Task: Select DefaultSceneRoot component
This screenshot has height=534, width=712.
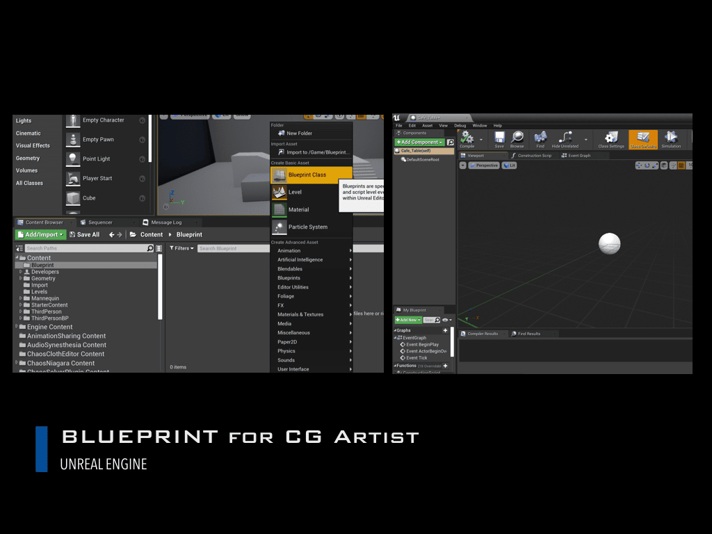Action: (x=420, y=160)
